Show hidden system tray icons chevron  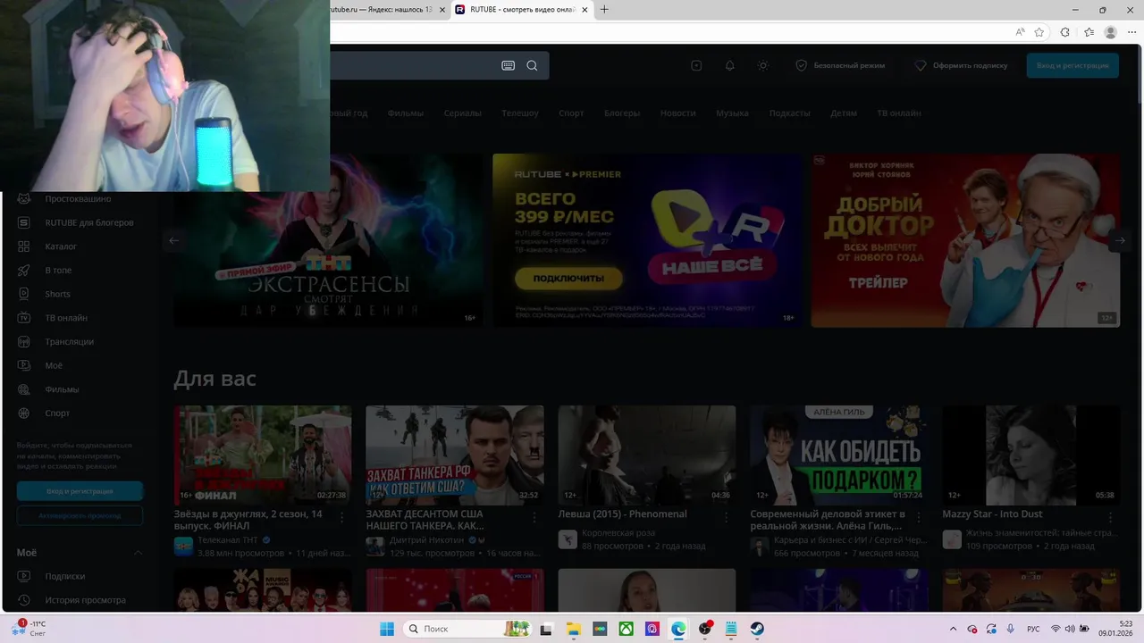coord(953,629)
